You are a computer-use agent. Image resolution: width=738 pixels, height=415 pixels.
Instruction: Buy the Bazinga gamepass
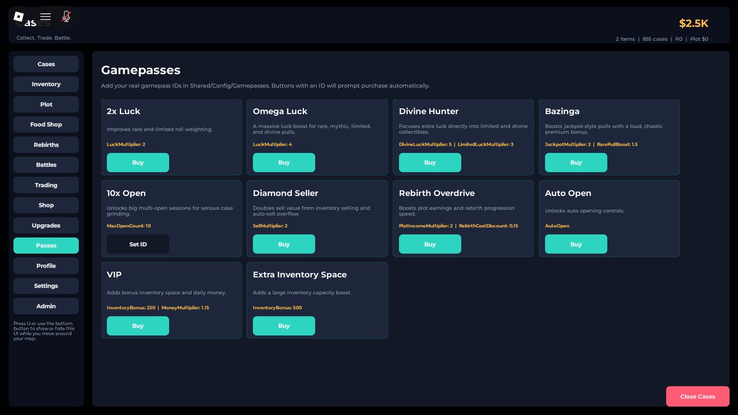pos(576,162)
